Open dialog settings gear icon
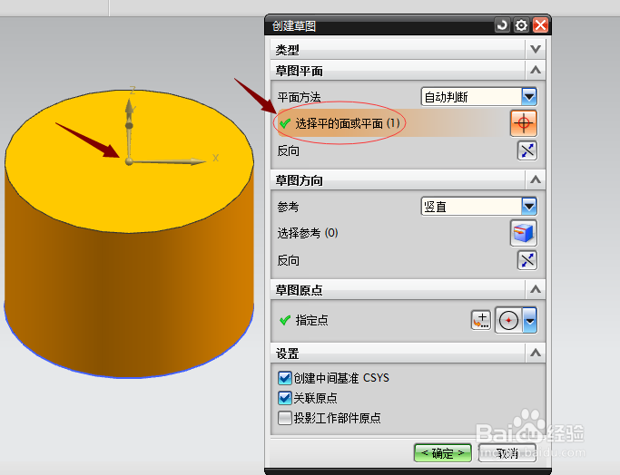 pos(521,25)
